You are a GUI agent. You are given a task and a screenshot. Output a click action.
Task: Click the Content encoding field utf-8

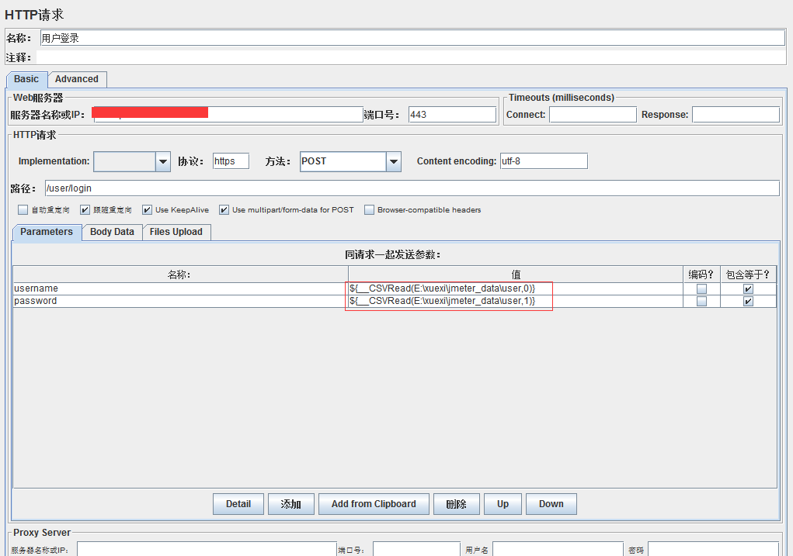(x=544, y=161)
